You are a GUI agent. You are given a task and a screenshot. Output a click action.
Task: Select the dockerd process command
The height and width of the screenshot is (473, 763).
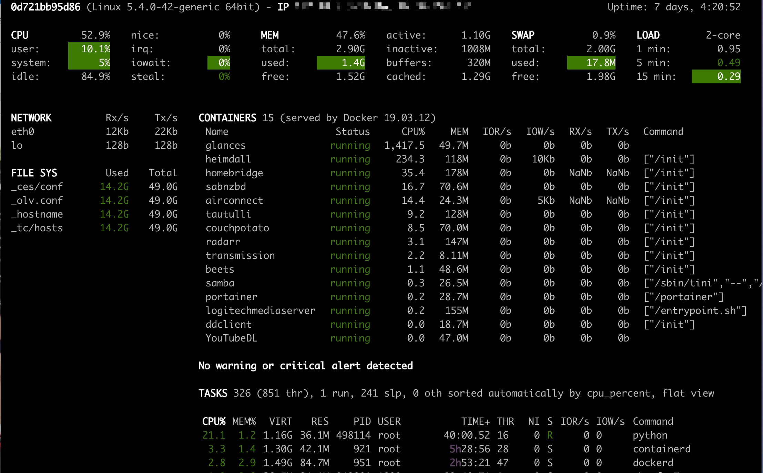coord(653,463)
